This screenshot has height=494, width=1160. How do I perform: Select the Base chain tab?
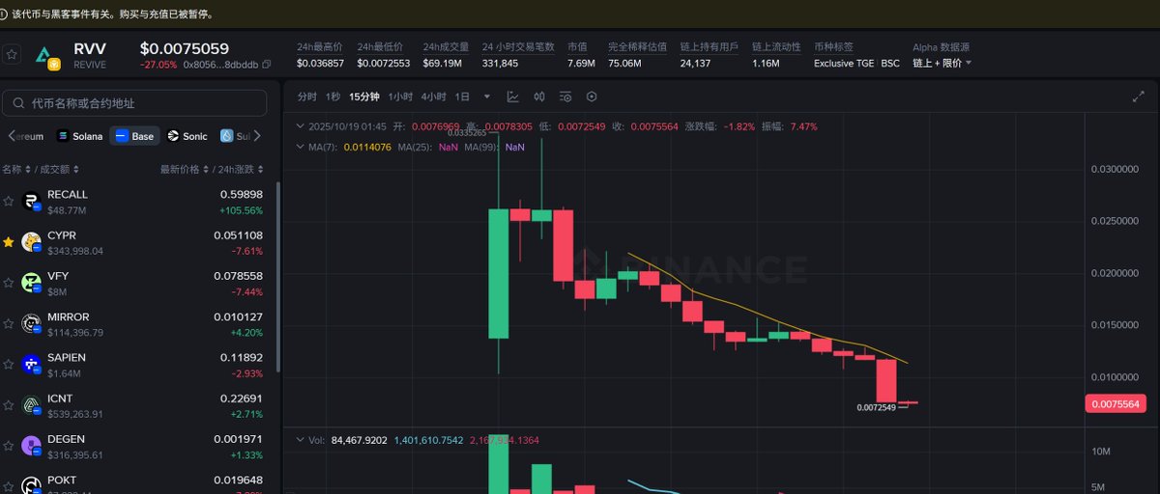tap(134, 136)
